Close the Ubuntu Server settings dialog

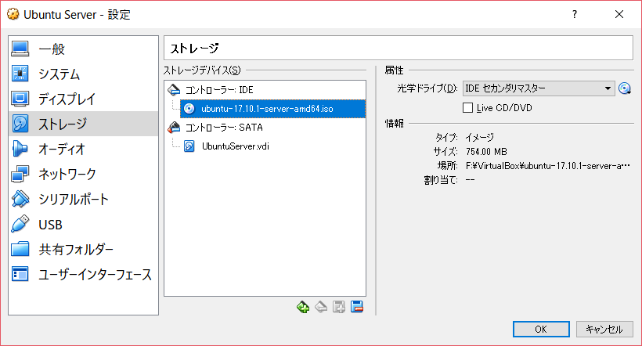[619, 15]
